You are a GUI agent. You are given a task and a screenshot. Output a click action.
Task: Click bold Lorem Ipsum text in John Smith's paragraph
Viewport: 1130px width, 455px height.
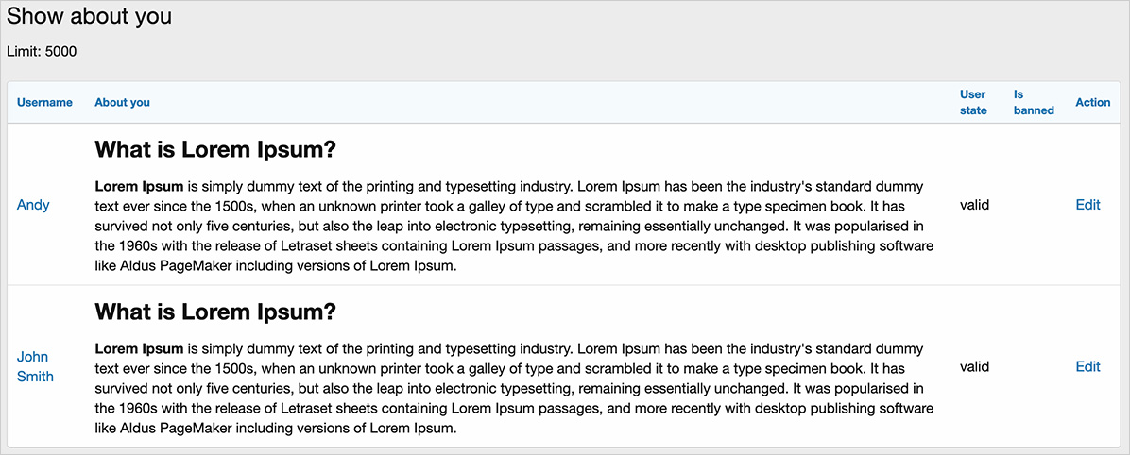(x=139, y=348)
